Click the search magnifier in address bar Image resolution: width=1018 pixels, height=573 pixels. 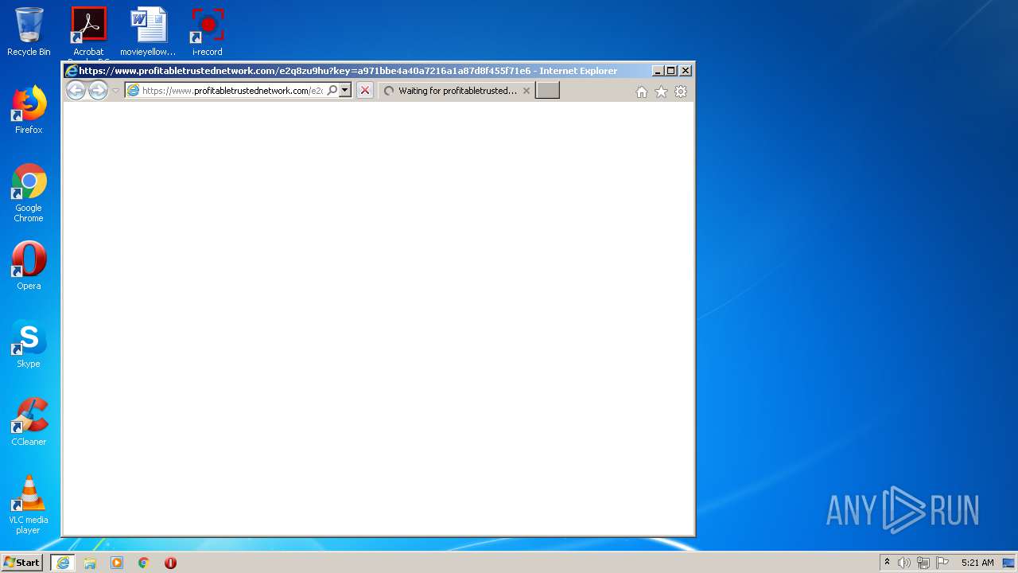332,91
